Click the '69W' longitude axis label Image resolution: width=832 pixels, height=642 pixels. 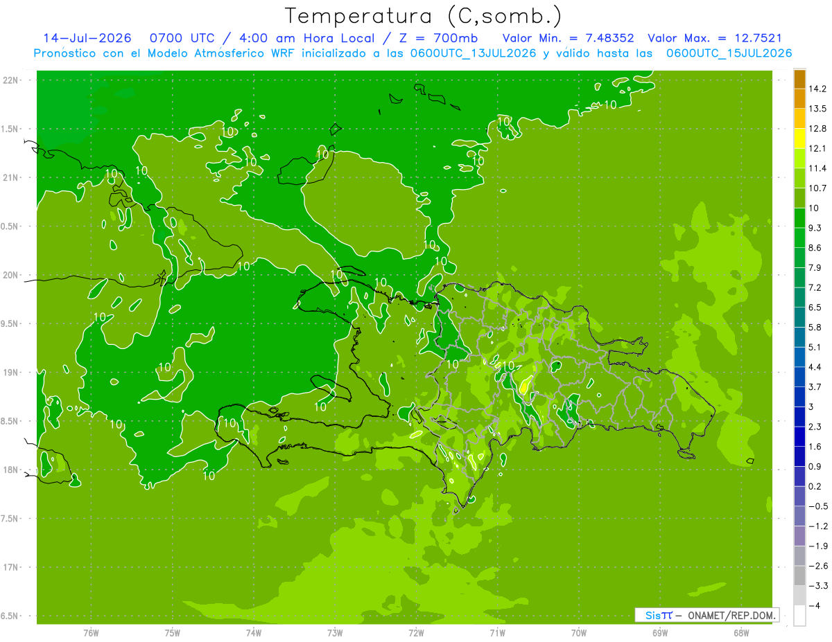click(659, 632)
